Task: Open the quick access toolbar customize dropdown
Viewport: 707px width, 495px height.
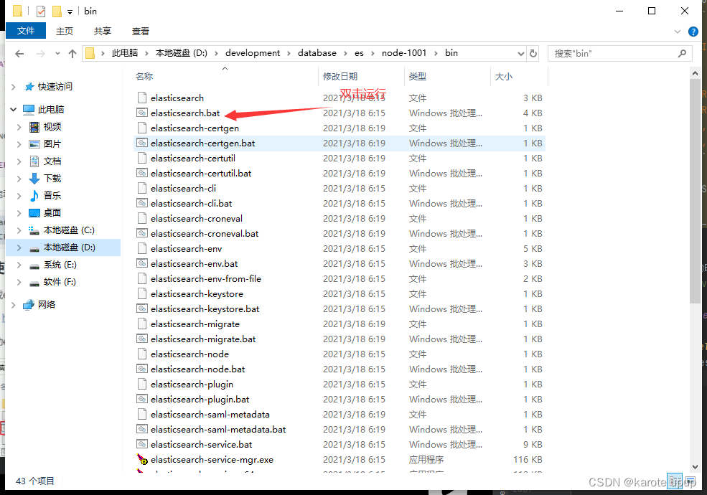Action: pos(70,12)
